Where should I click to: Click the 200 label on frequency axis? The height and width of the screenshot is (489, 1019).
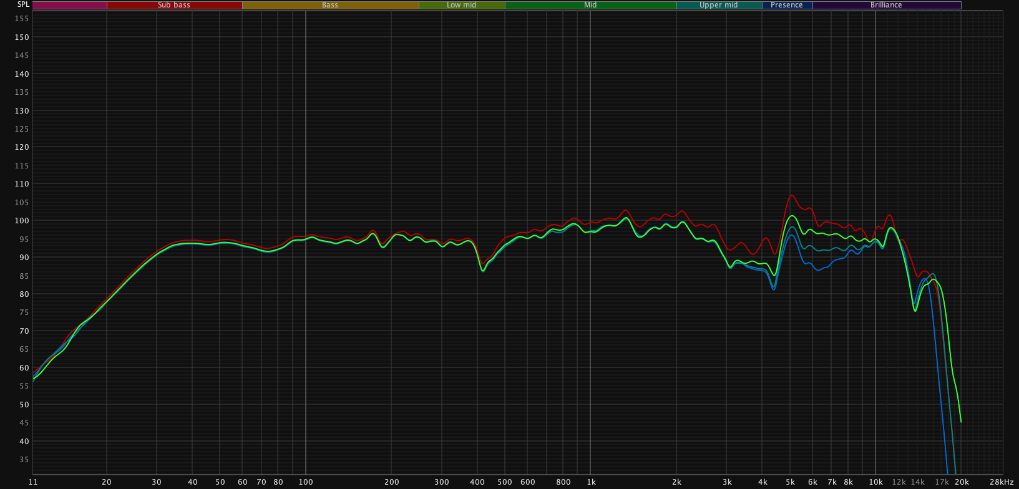(391, 482)
